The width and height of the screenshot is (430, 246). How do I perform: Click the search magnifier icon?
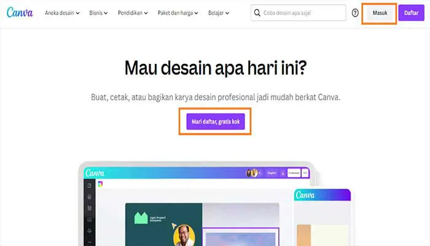point(257,13)
